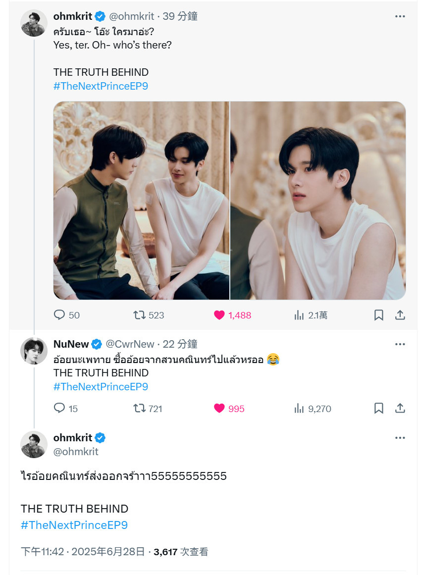View NuNew's tweet analytics of 9,270 views
421x575 pixels.
[x=313, y=409]
